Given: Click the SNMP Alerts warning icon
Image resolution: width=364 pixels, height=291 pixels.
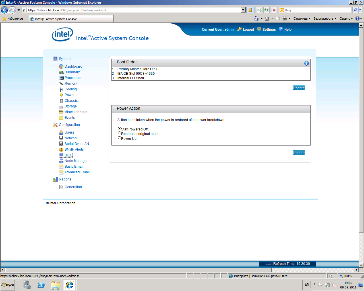Looking at the screenshot, I should 61,149.
